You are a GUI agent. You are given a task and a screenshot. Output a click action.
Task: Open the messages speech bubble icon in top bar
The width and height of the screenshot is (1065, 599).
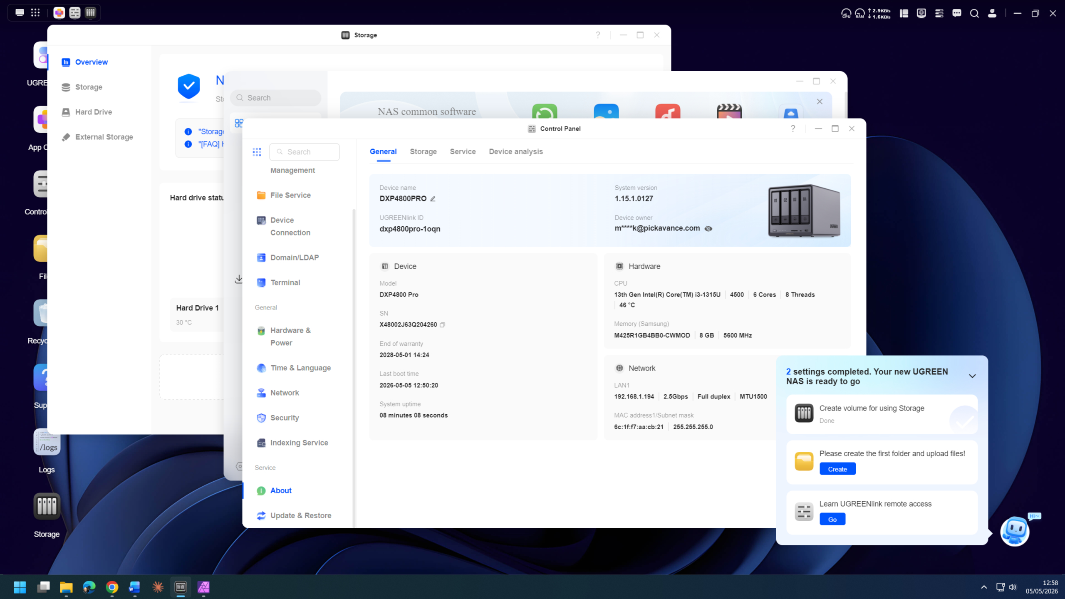(957, 13)
